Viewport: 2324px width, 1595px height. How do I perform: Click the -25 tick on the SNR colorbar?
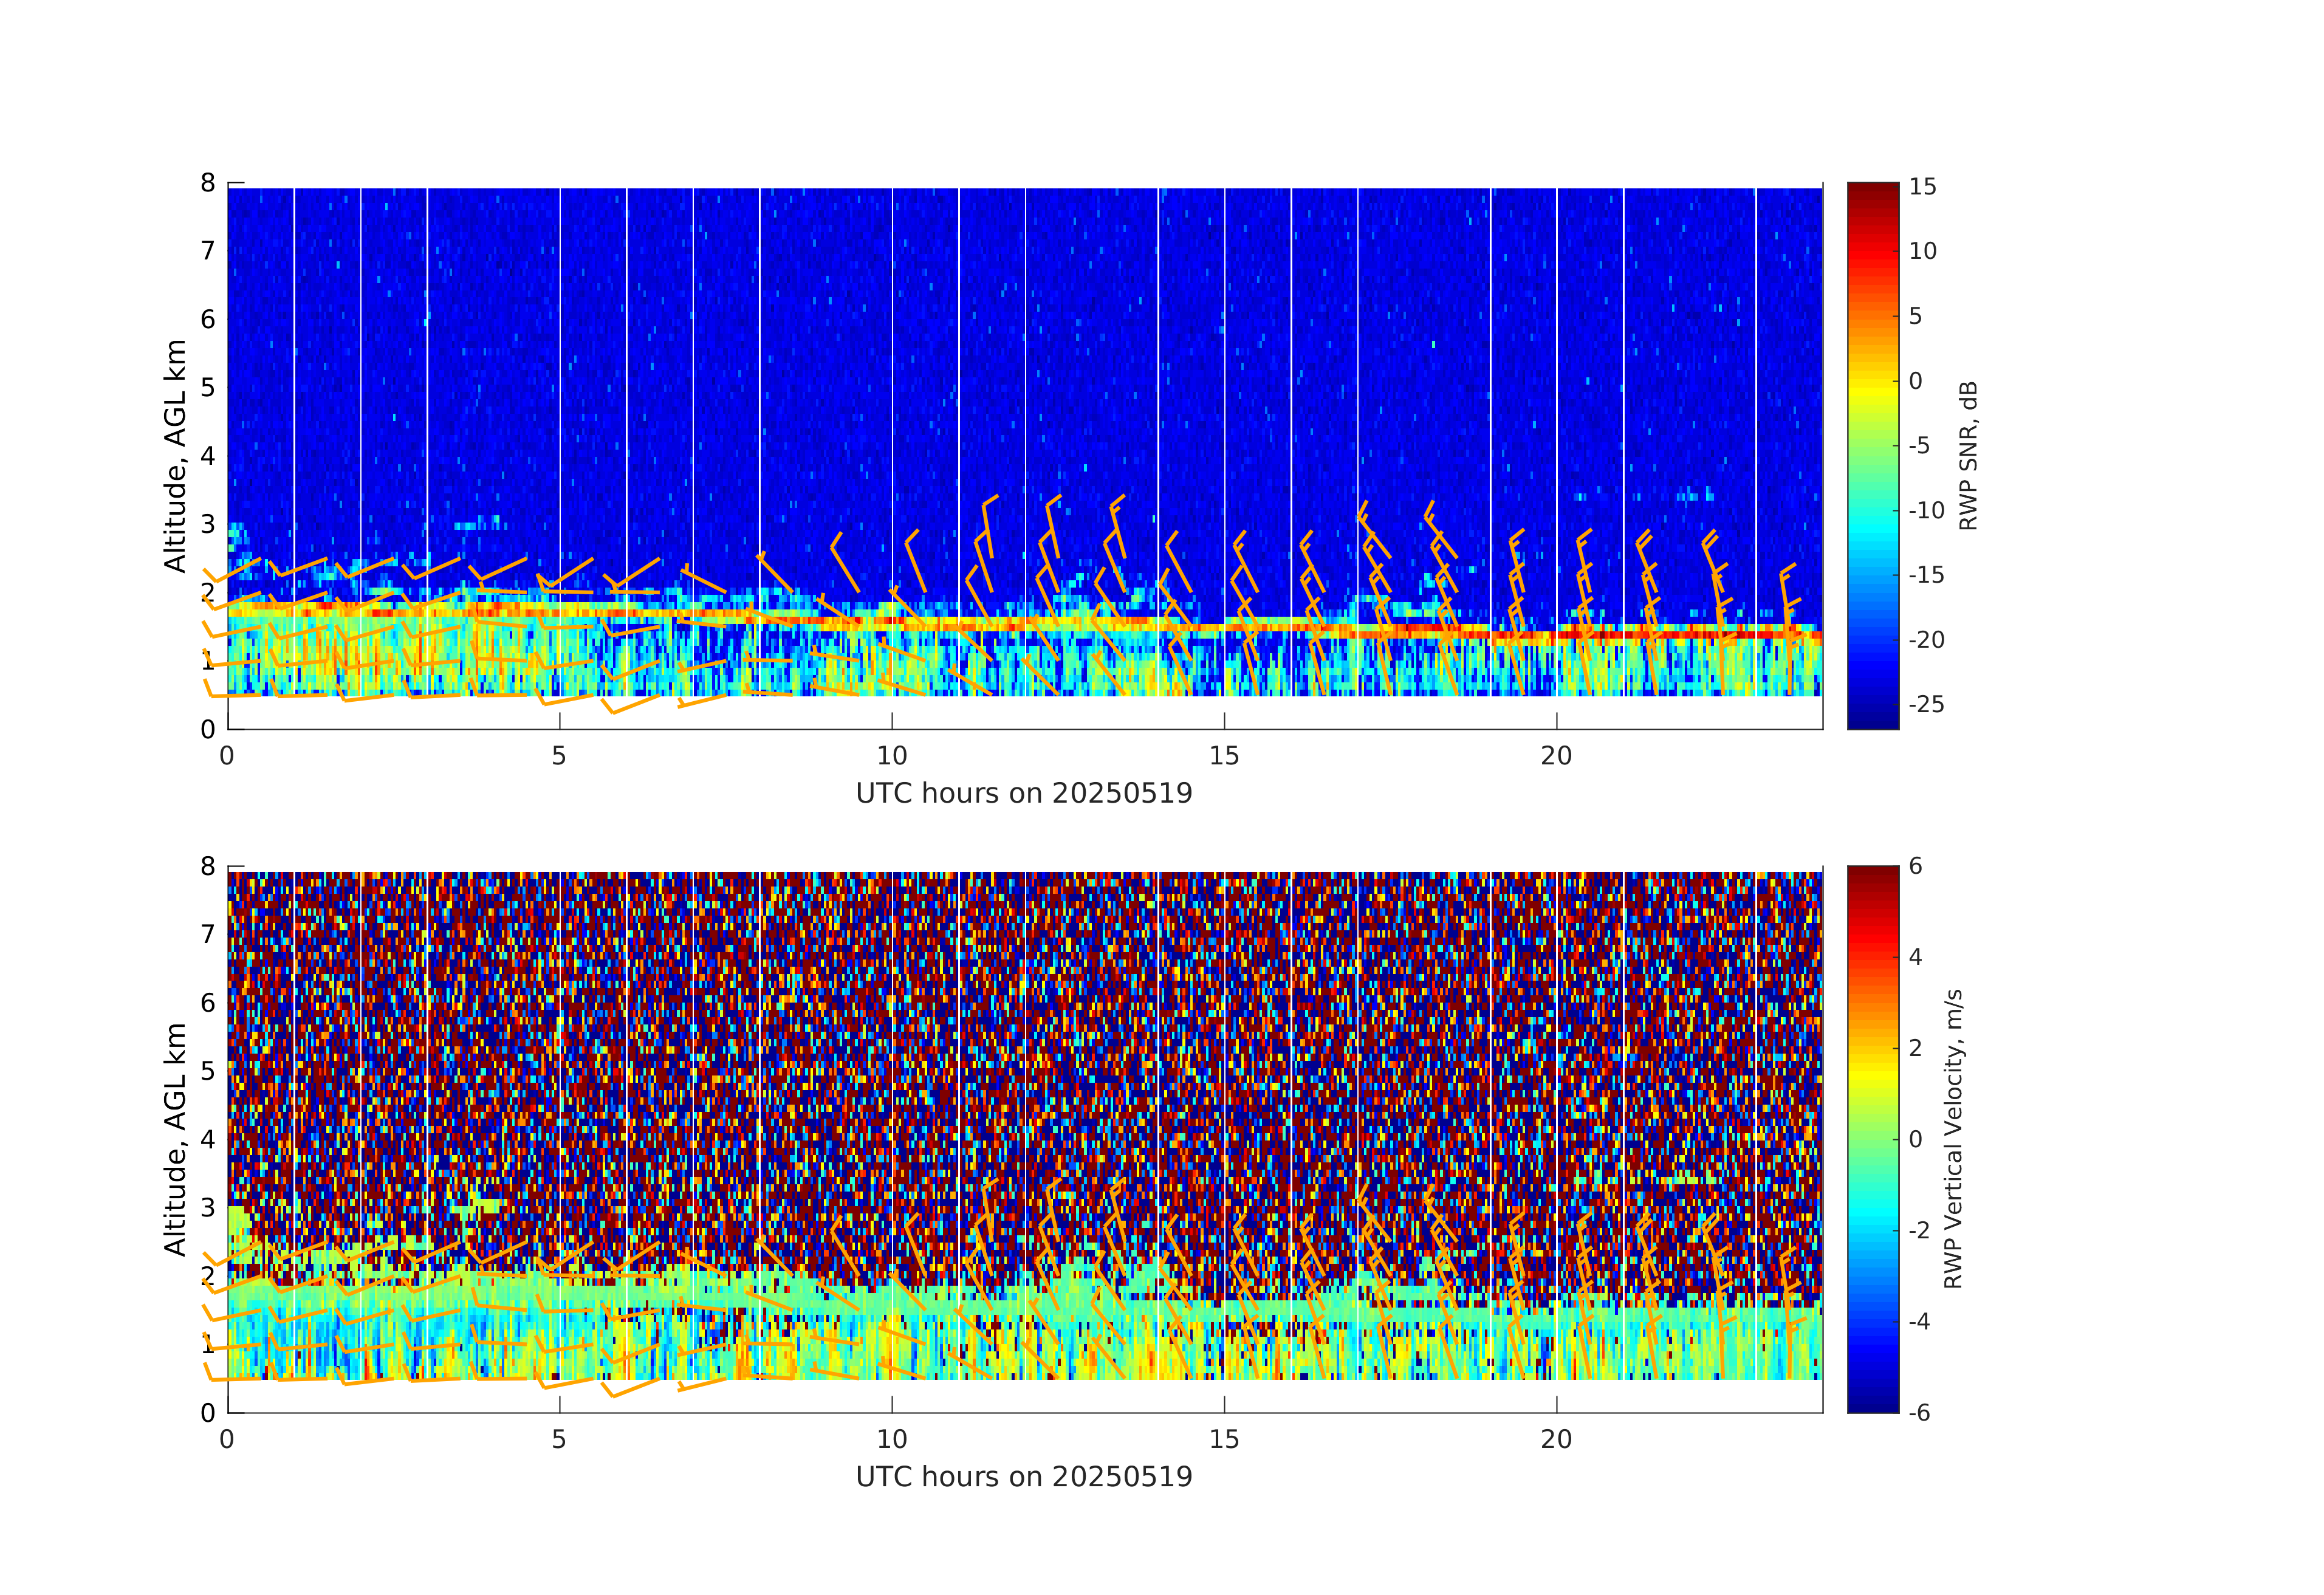tap(1926, 704)
